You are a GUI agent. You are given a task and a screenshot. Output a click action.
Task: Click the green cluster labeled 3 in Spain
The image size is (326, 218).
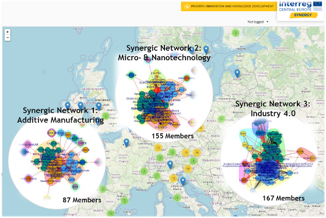point(103,189)
